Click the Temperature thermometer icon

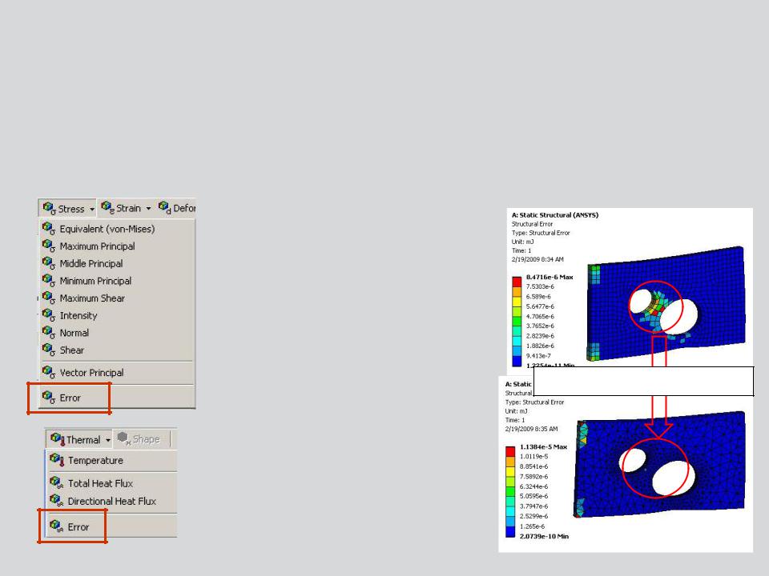point(57,460)
